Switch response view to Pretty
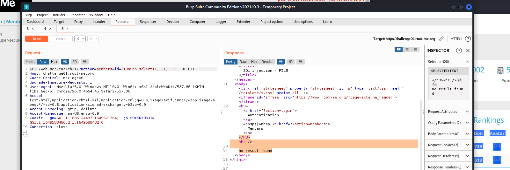Image resolution: width=510 pixels, height=170 pixels. click(x=230, y=62)
